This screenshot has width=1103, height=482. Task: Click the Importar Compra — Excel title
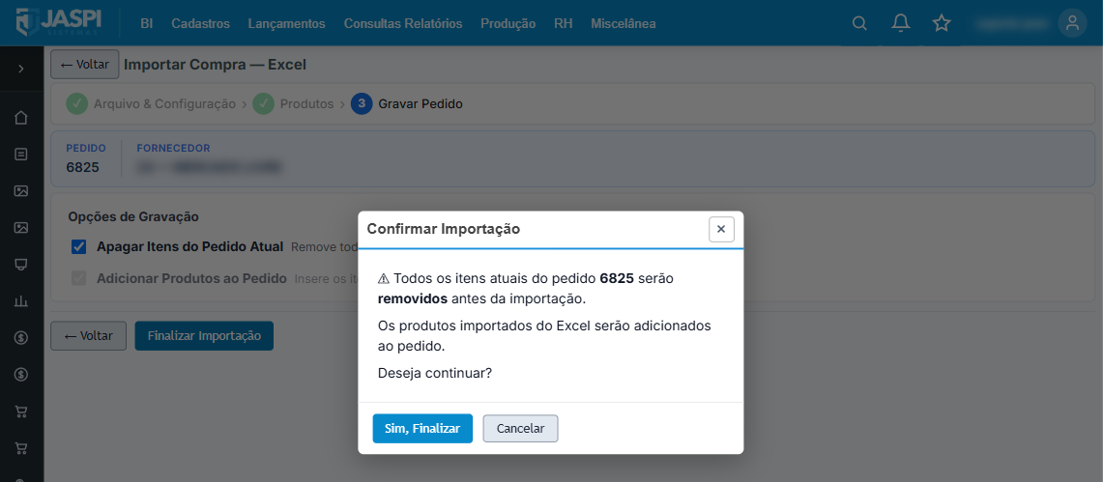click(x=216, y=65)
